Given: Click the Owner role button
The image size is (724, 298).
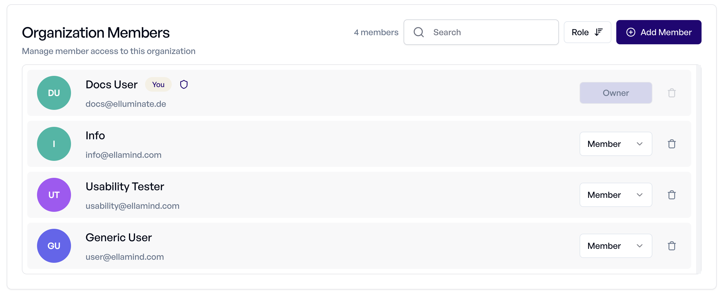Looking at the screenshot, I should point(616,93).
